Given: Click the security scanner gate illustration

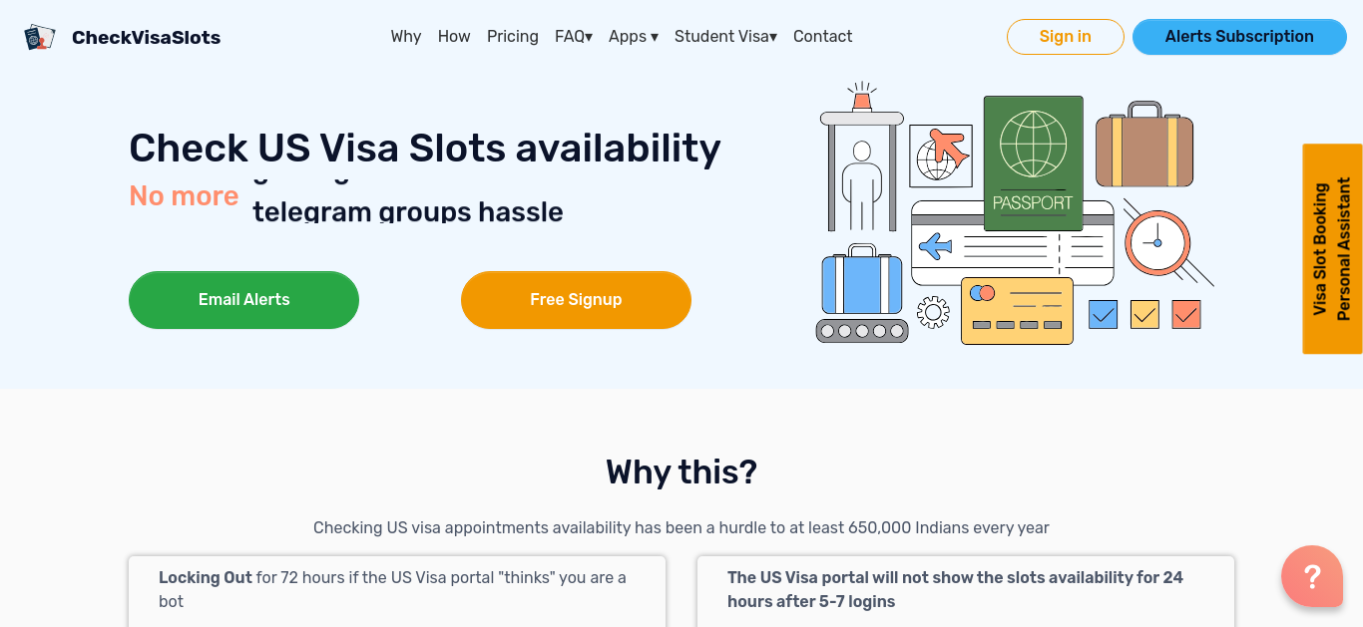Looking at the screenshot, I should (862, 157).
